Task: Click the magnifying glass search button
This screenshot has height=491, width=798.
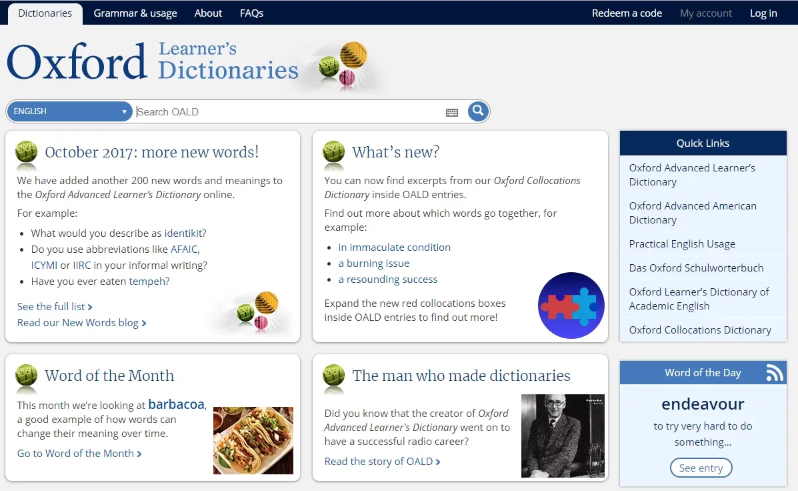Action: 477,111
